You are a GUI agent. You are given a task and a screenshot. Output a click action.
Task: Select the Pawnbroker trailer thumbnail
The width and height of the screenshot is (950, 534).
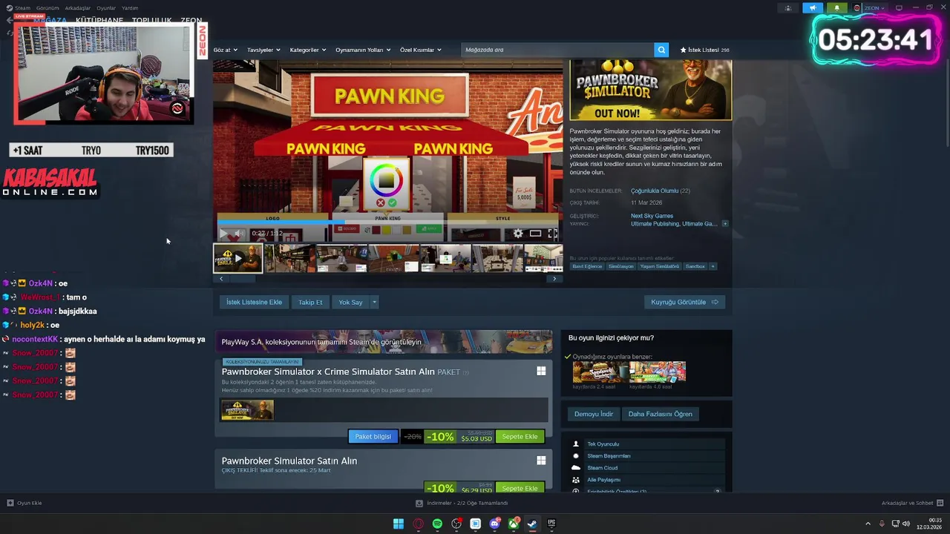[238, 258]
